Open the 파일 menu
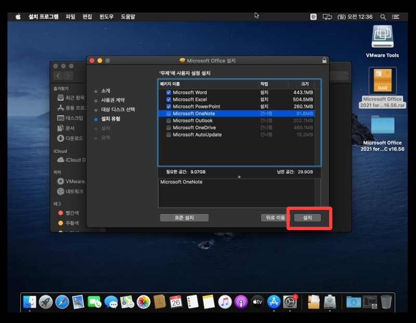The image size is (416, 323). click(71, 17)
